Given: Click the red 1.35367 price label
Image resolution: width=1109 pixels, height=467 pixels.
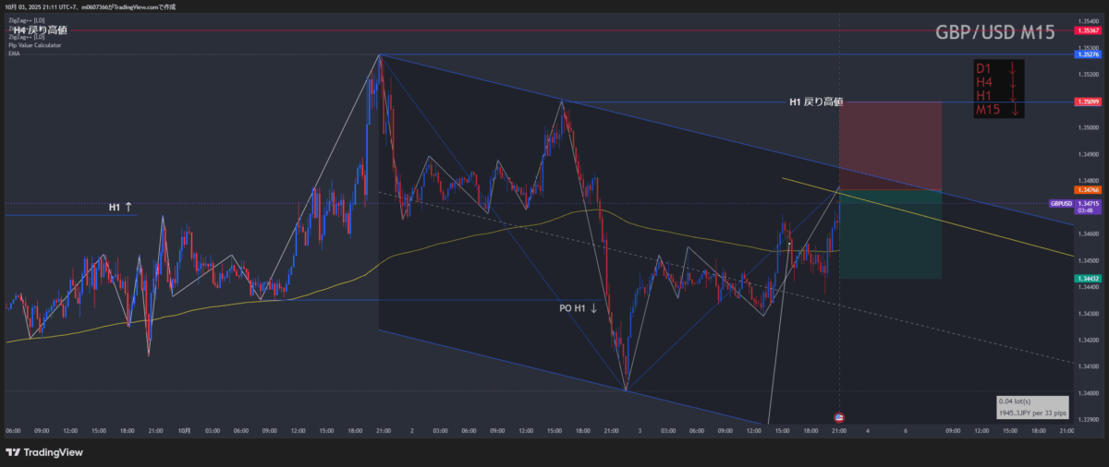Looking at the screenshot, I should 1086,31.
